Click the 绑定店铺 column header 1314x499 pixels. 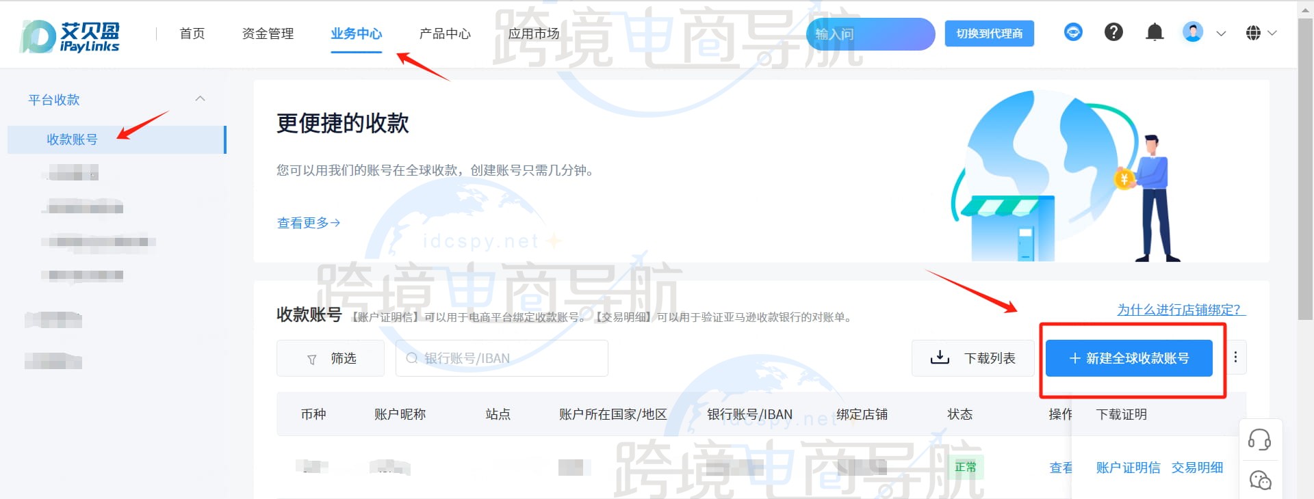pos(862,414)
